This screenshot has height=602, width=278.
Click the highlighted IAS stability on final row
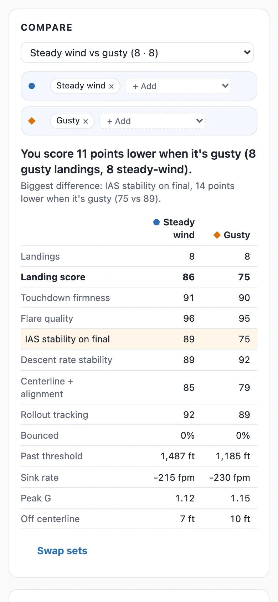(x=139, y=339)
